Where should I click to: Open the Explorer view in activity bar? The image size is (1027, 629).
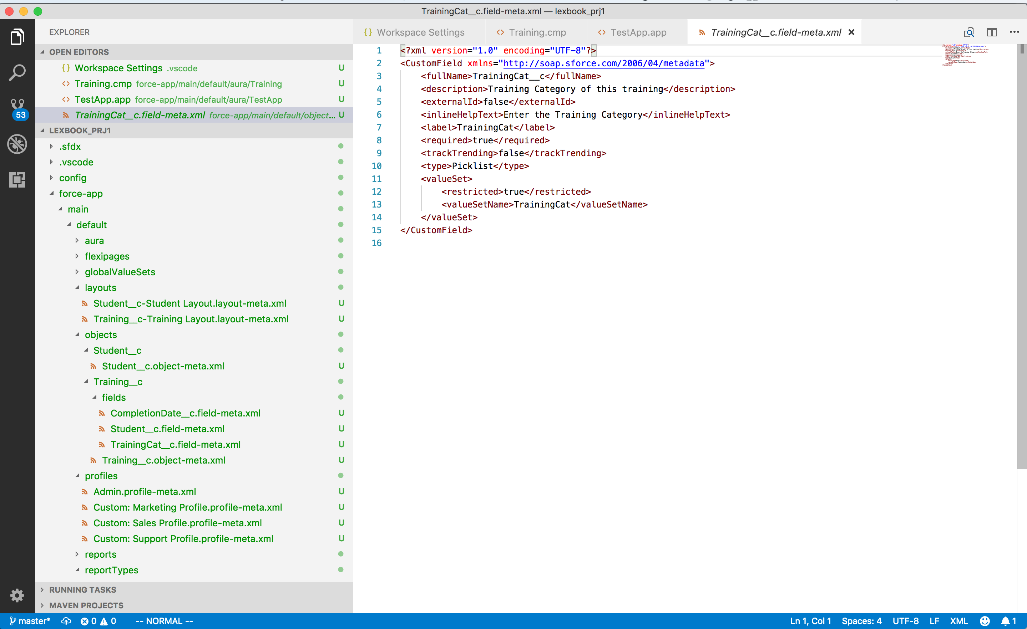(x=17, y=37)
